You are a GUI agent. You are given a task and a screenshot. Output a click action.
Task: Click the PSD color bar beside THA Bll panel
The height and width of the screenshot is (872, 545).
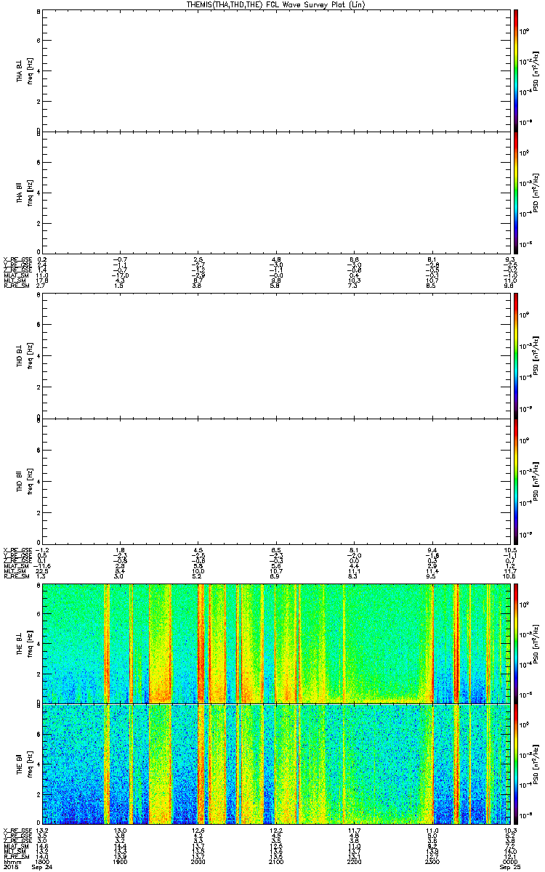pos(516,193)
